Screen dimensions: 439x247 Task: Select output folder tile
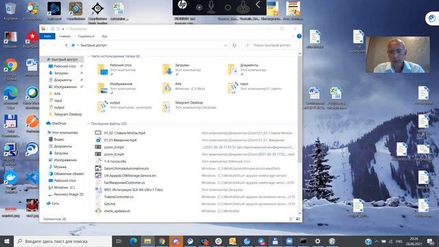tap(124, 107)
